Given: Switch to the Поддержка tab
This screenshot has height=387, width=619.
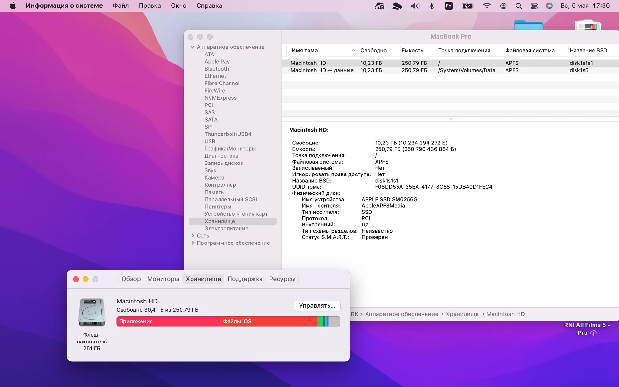Looking at the screenshot, I should click(x=245, y=279).
